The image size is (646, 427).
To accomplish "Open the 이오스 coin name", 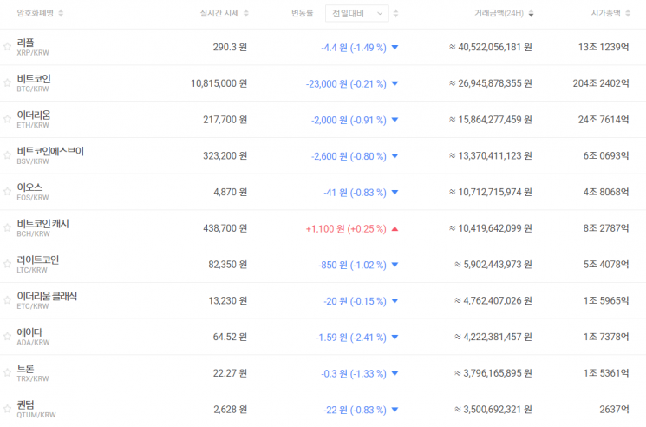I will pos(29,187).
